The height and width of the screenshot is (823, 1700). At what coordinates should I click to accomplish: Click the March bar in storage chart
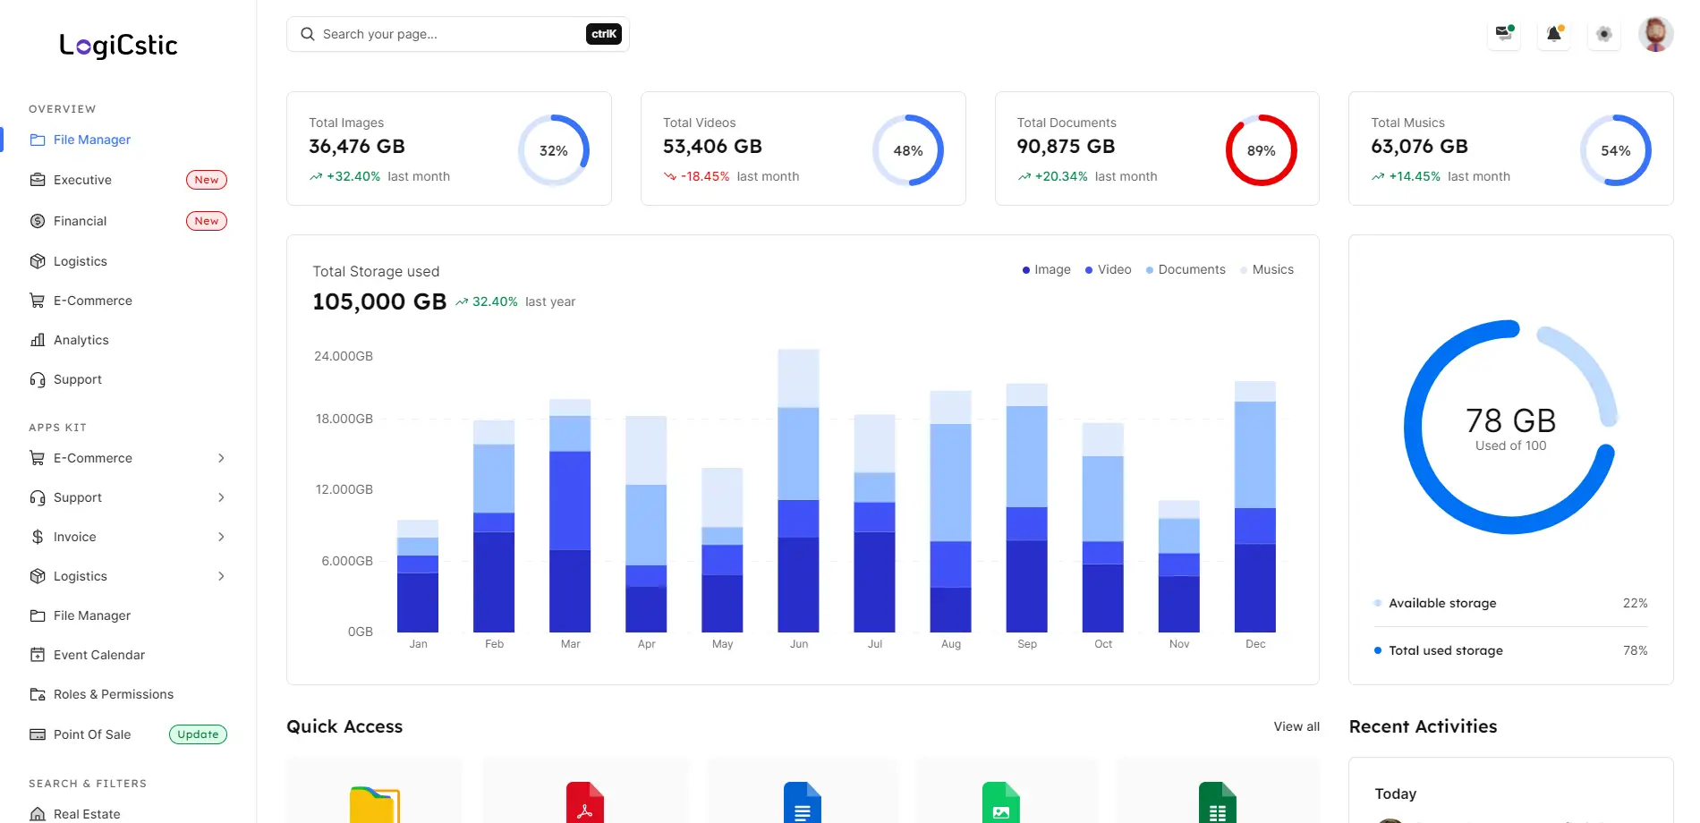tap(570, 516)
